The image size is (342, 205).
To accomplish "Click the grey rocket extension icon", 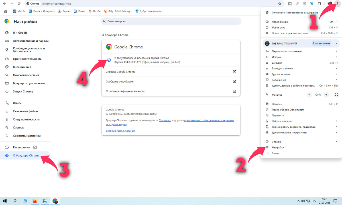I will coord(297,4).
